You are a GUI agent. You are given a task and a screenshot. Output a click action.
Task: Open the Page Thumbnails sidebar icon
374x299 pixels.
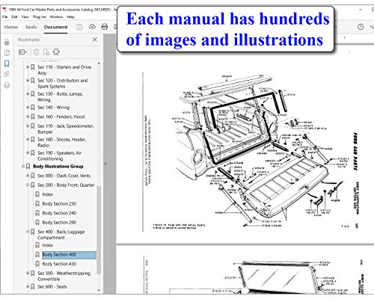(7, 53)
